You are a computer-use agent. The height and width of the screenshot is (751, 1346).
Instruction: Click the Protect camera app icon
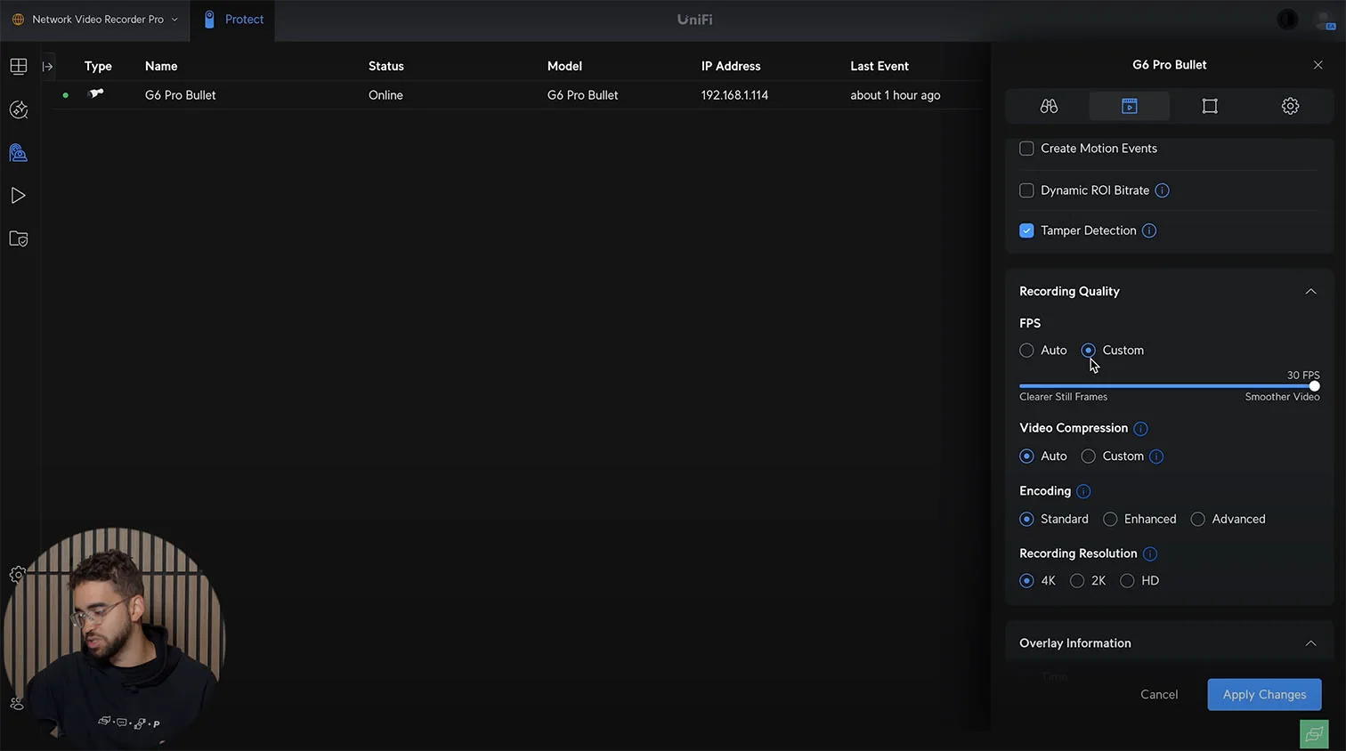(209, 20)
